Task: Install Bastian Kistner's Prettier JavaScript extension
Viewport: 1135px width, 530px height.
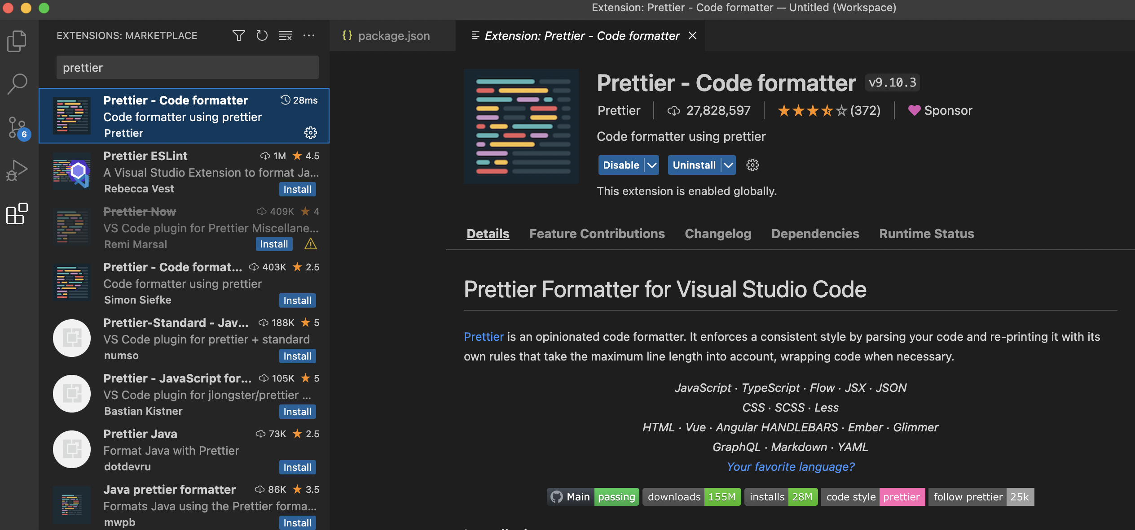Action: point(298,412)
